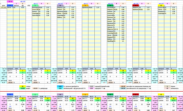Viewport: 183px width, 111px height.
Task: Select the pass rate value 42,86
Action: click(x=41, y=97)
